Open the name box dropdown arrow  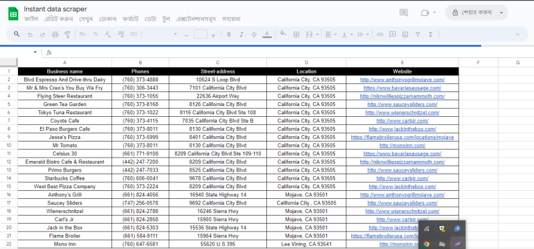(35, 52)
